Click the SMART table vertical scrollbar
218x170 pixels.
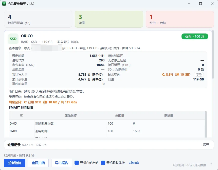click(206, 124)
